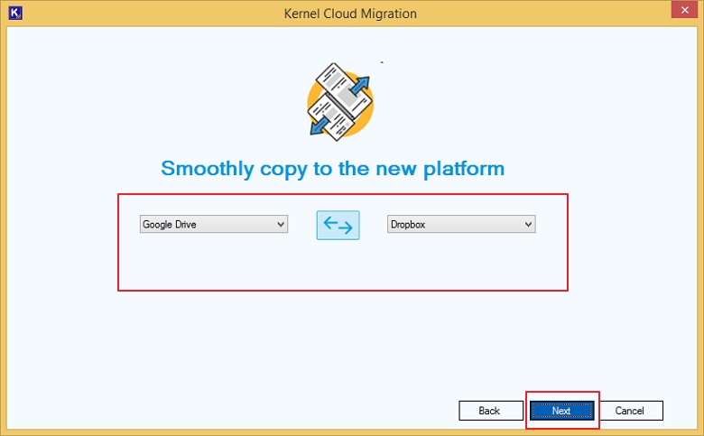
Task: Click the swap source and destination arrows button
Action: pyautogui.click(x=338, y=225)
